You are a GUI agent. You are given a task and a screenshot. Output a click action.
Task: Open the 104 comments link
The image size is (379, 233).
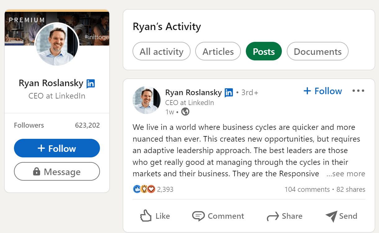pyautogui.click(x=307, y=189)
